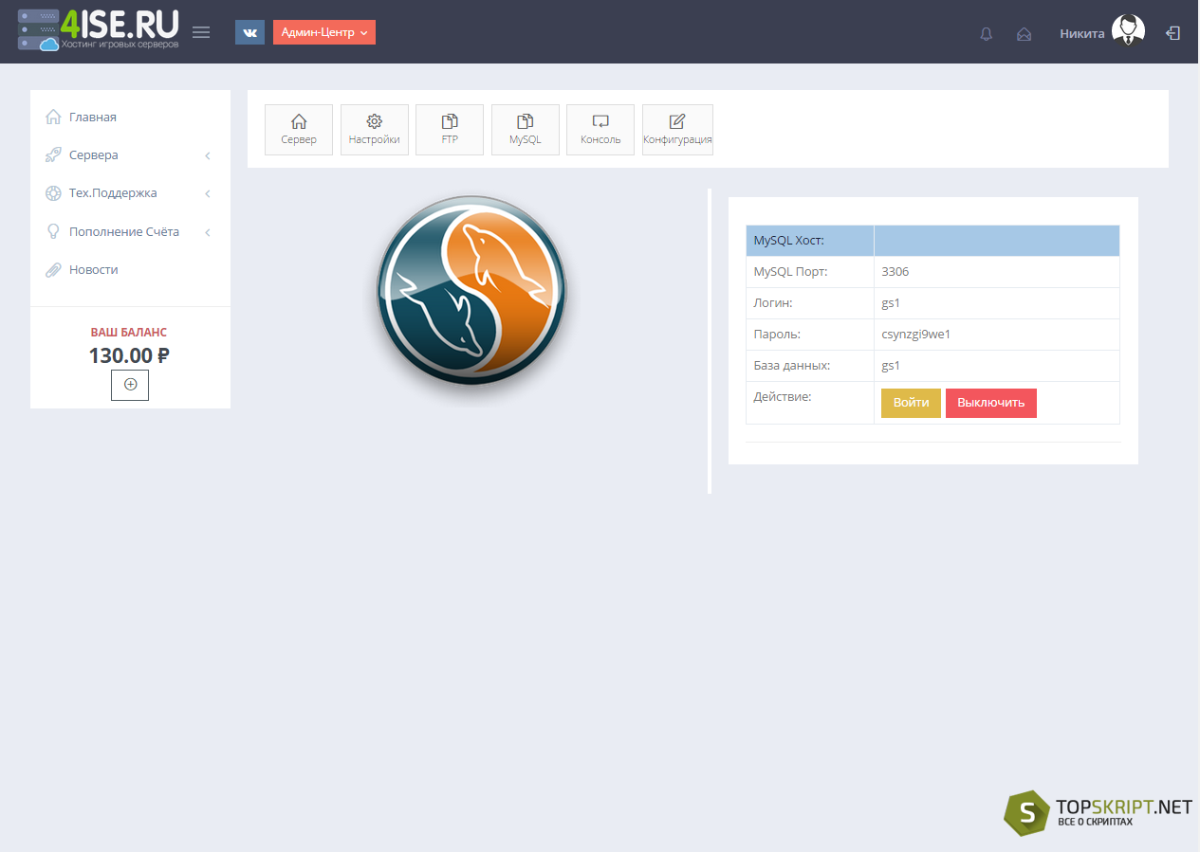The width and height of the screenshot is (1200, 852).
Task: Click the logout icon in header
Action: [1172, 33]
